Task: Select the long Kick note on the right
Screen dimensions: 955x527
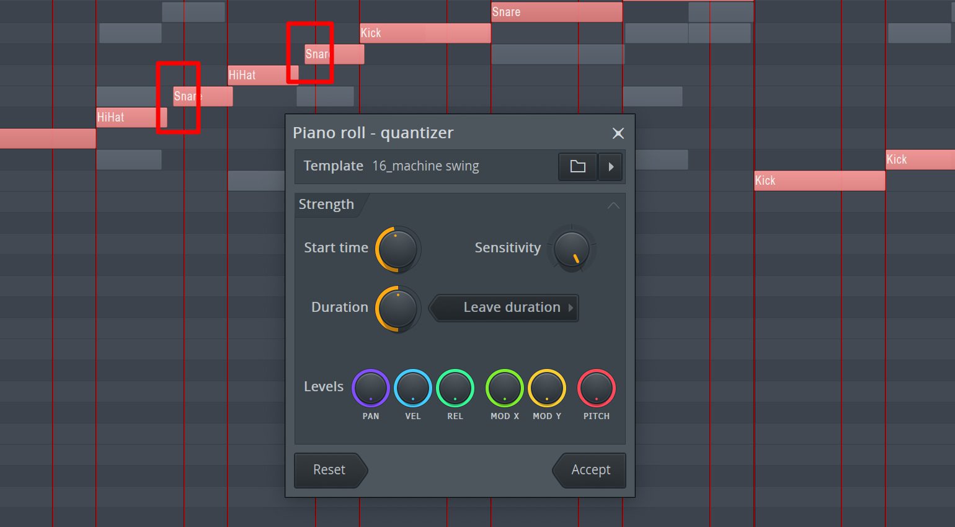Action: (x=819, y=180)
